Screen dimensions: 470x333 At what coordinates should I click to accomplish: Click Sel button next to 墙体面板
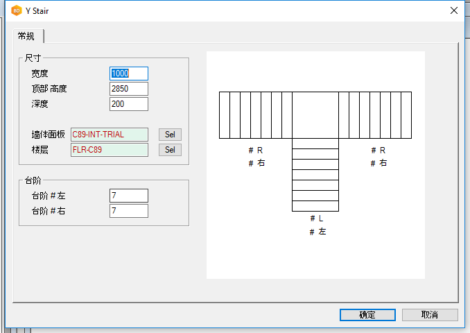pyautogui.click(x=170, y=135)
